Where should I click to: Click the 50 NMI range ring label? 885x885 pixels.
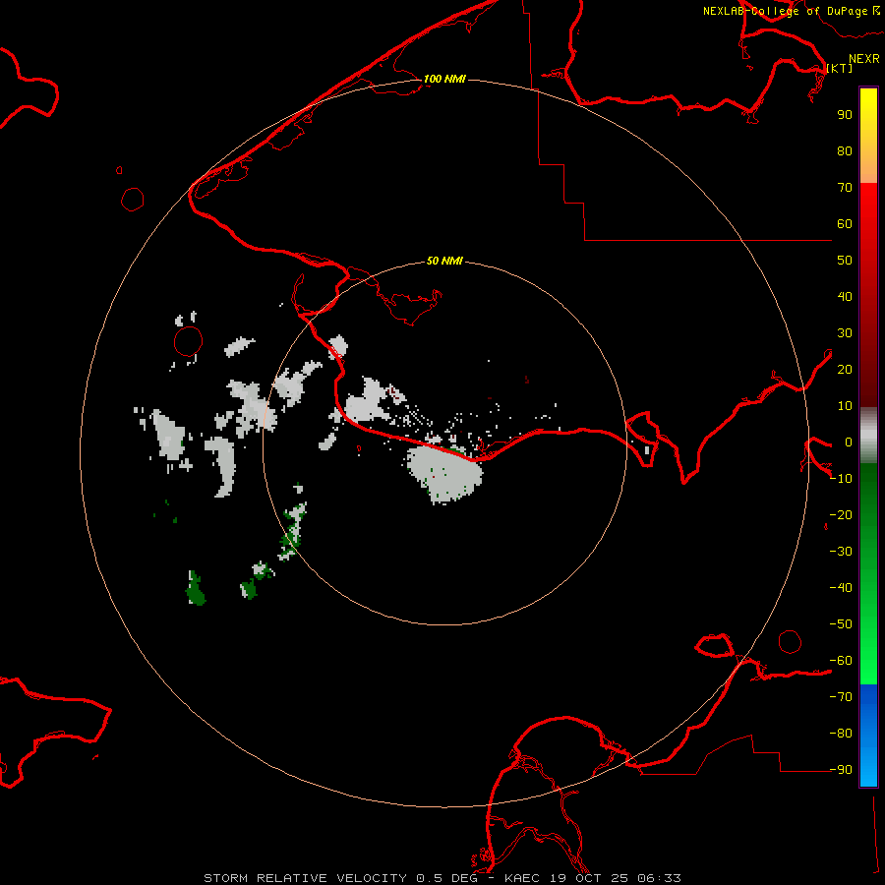tap(444, 261)
